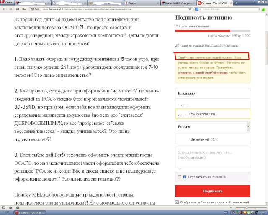Click the first name field with Владимир
Image resolution: width=268 pixels, height=215 pixels.
click(x=213, y=93)
